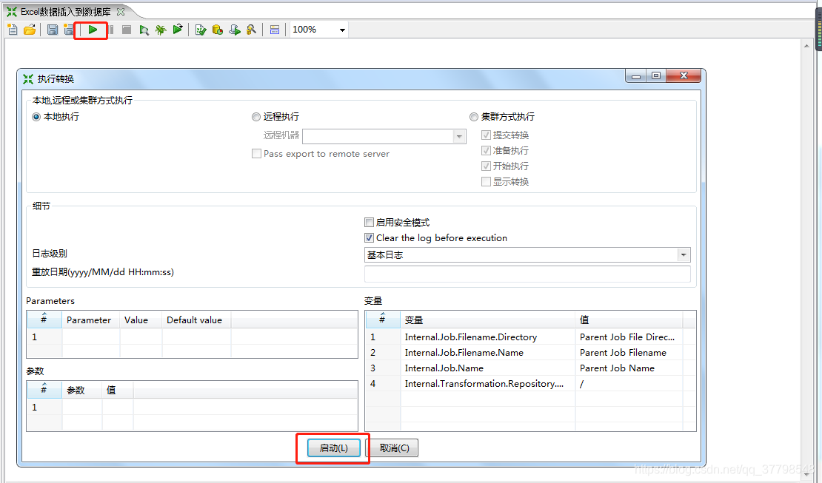Open a file with the folder icon
This screenshot has height=483, width=822.
30,30
